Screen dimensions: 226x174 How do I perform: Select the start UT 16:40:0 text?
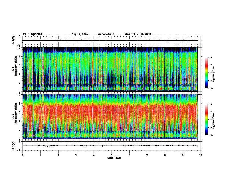pos(138,34)
